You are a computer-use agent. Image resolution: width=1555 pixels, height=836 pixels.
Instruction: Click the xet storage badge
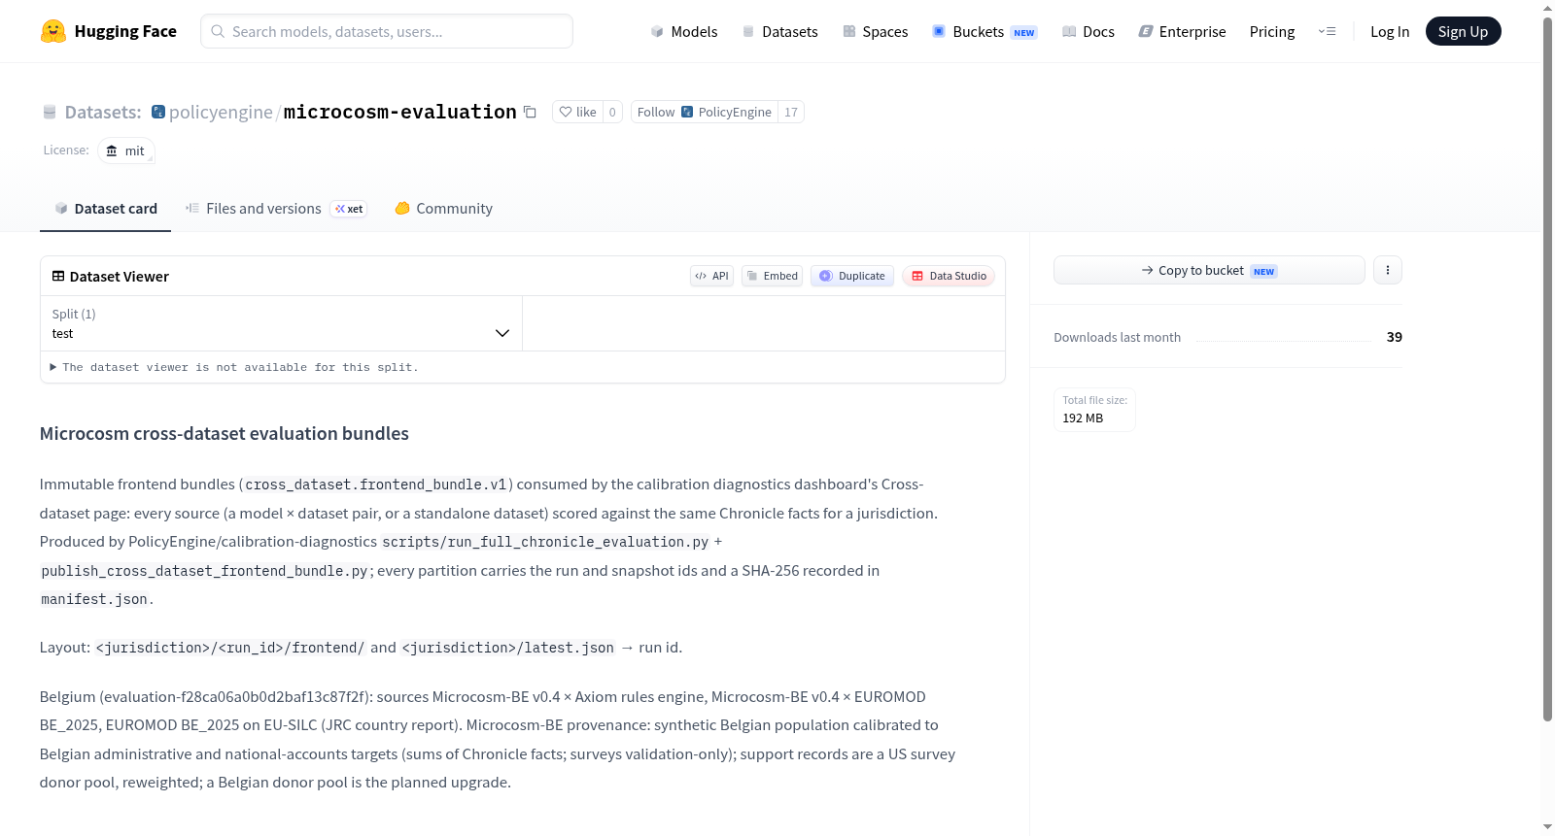coord(349,209)
